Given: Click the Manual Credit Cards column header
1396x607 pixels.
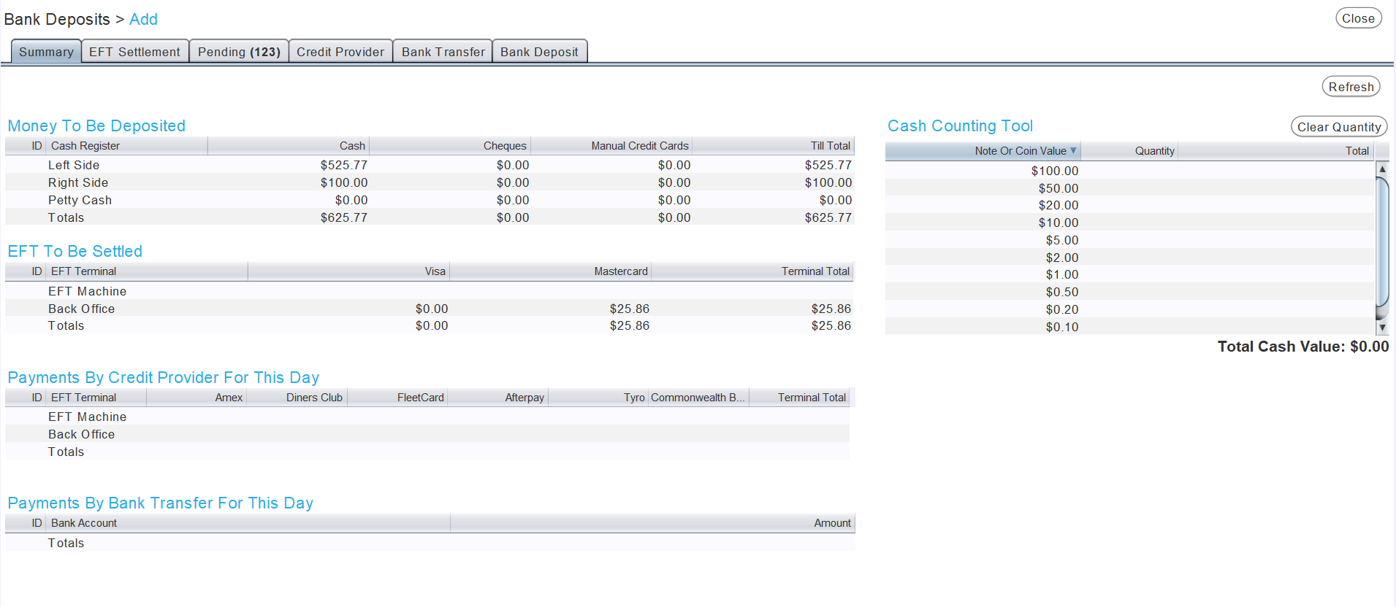Looking at the screenshot, I should (611, 146).
